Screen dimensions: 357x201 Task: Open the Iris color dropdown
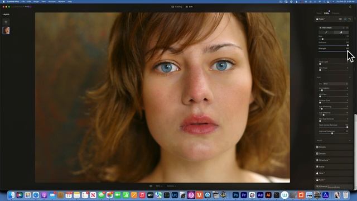(x=336, y=84)
